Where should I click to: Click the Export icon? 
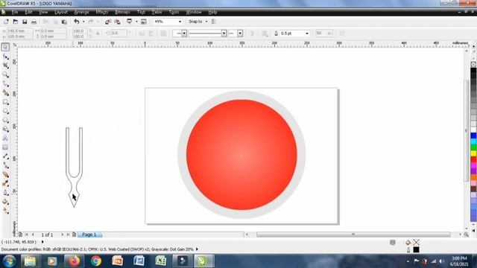click(117, 22)
